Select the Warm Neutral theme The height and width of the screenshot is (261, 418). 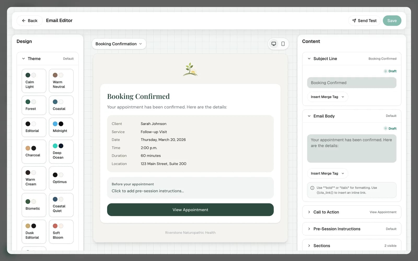point(61,81)
